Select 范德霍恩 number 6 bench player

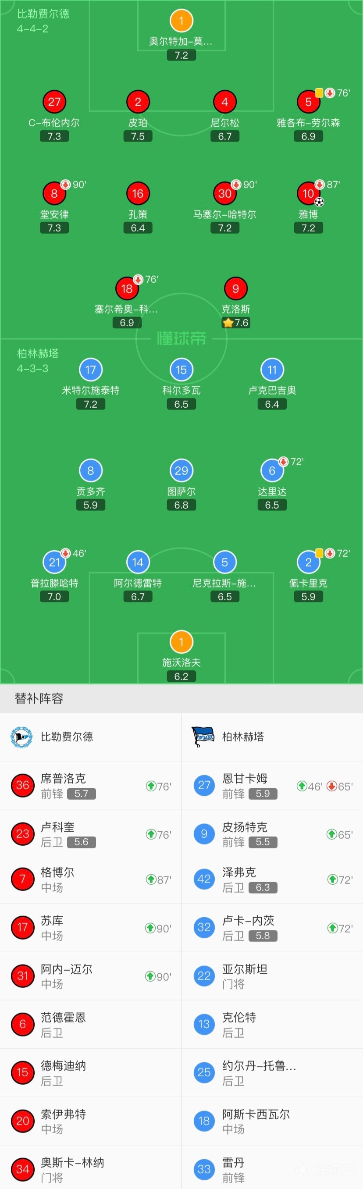(x=90, y=1024)
